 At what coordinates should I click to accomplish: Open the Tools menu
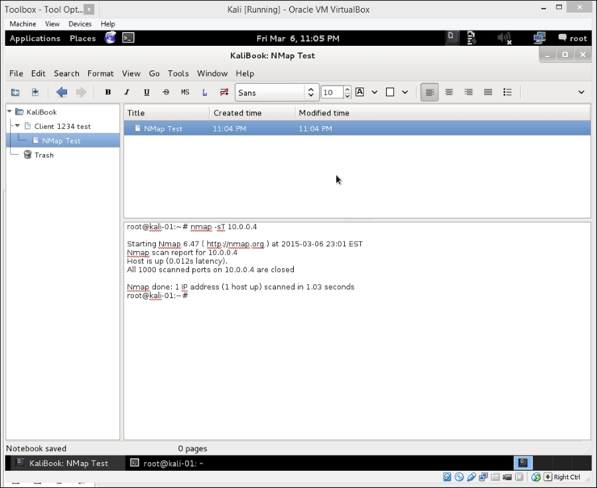[x=178, y=74]
